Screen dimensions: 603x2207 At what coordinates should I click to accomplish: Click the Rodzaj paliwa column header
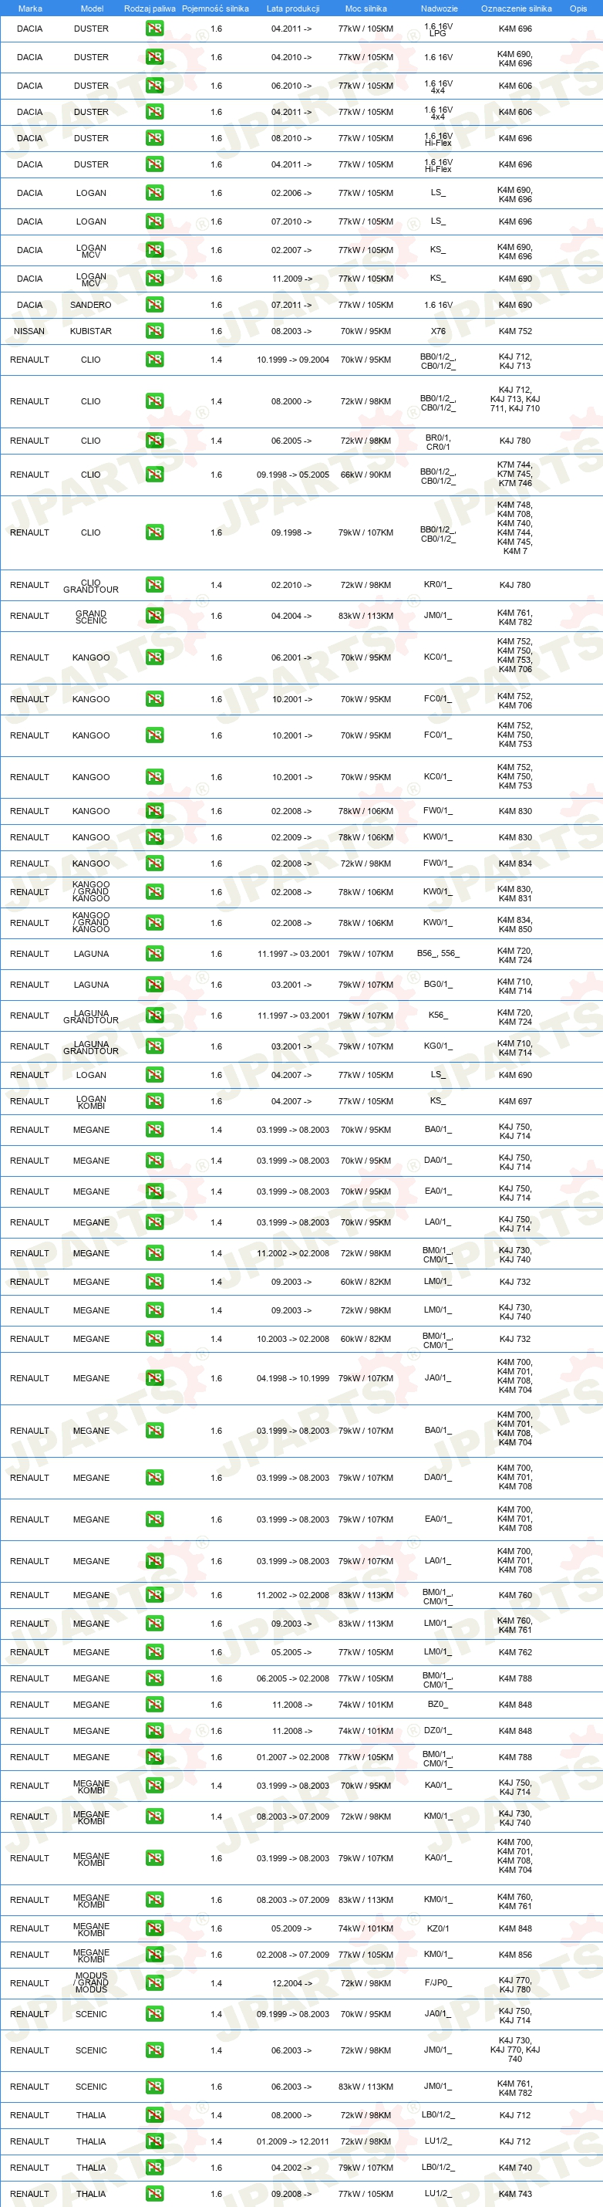pyautogui.click(x=150, y=8)
